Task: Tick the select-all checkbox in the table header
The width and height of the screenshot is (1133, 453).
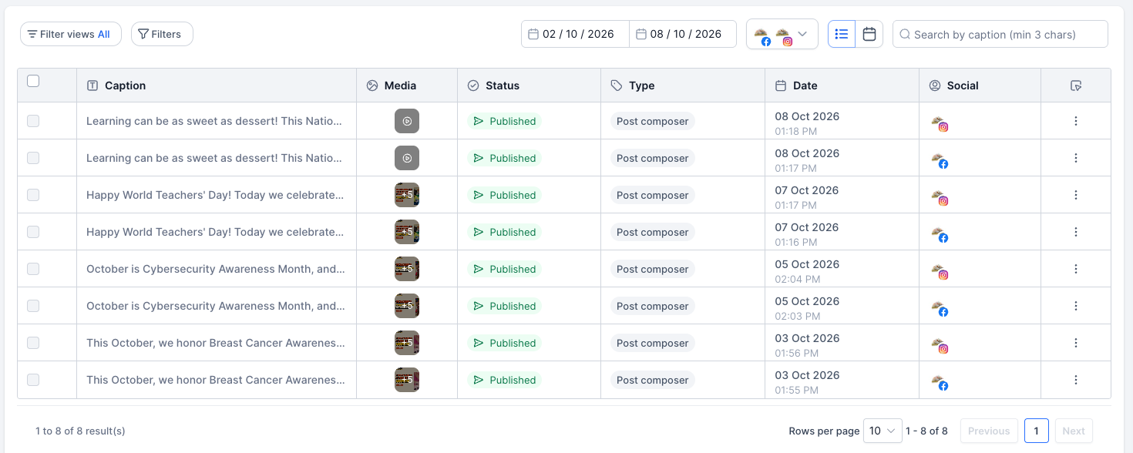Action: [x=33, y=81]
